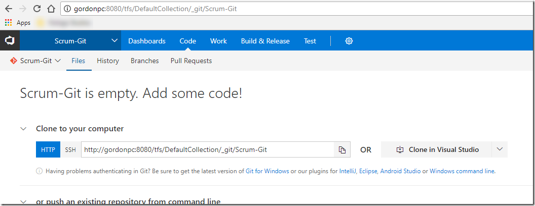Click the browser address bar URL
This screenshot has height=206, width=535.
155,9
